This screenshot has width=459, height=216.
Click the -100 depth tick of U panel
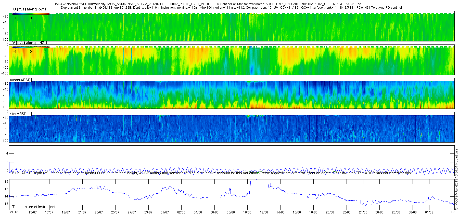click(x=5, y=40)
